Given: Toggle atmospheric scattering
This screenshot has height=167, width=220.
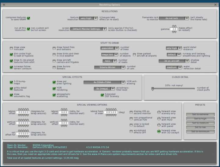Looking at the screenshot, I should tap(54, 95).
